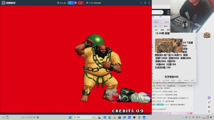
Task: Open the blue circular arrow app in taskbar
Action: (x=105, y=117)
